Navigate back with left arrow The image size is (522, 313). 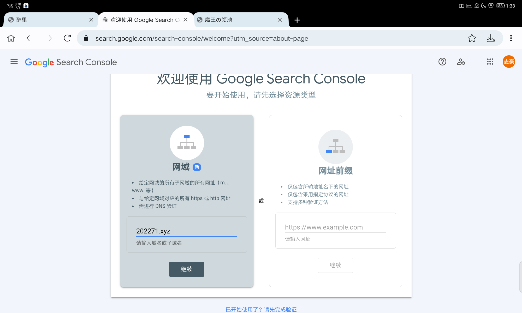coord(30,38)
